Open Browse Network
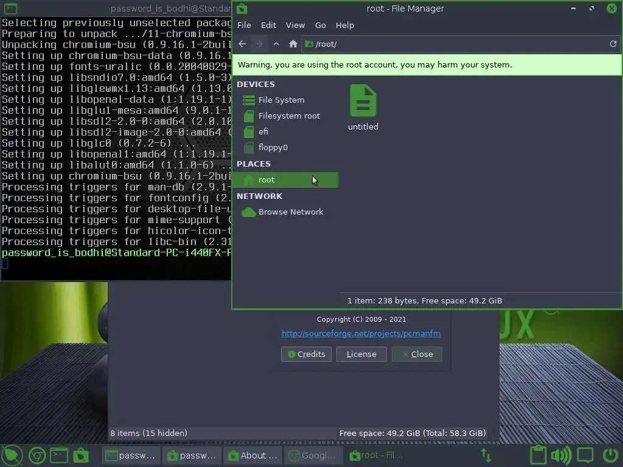This screenshot has height=467, width=623. (285, 212)
